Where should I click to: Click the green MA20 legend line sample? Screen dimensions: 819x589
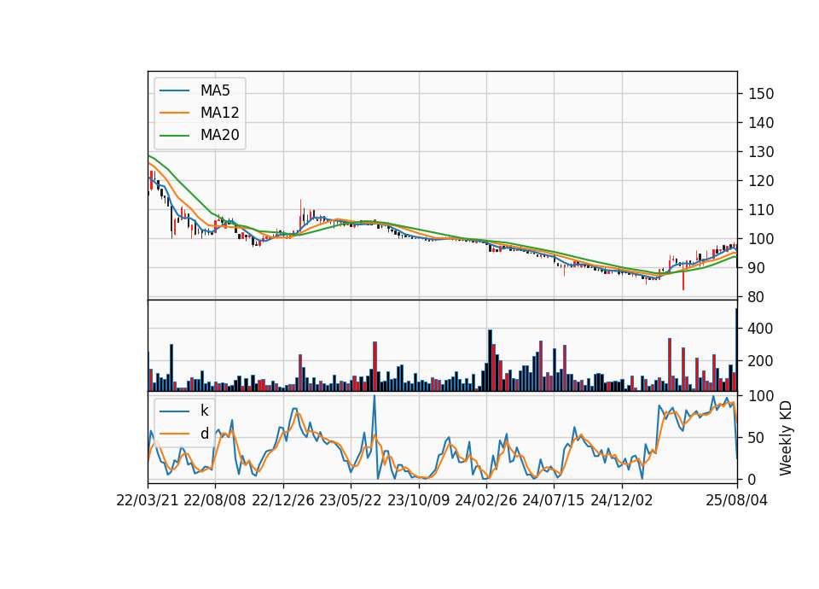pos(174,136)
